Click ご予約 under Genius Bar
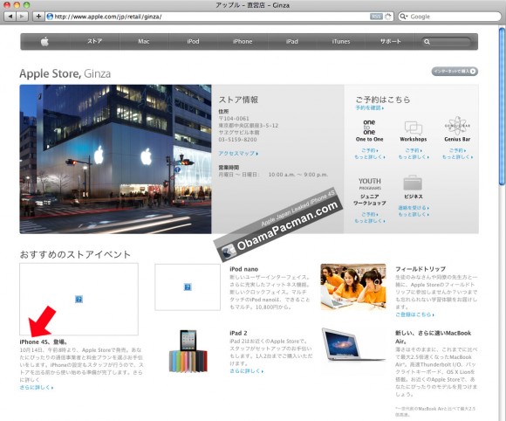Image resolution: width=506 pixels, height=421 pixels. [457, 150]
